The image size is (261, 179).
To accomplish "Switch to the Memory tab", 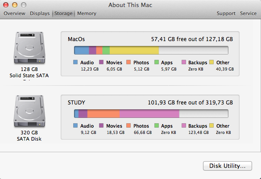I will pos(87,13).
